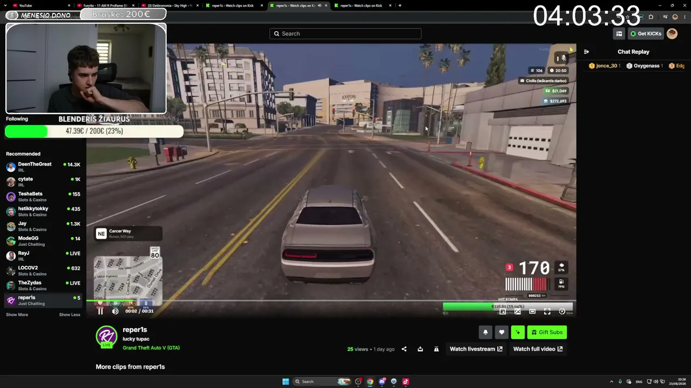The width and height of the screenshot is (691, 388).
Task: Focus the Kick search field
Action: [x=345, y=33]
